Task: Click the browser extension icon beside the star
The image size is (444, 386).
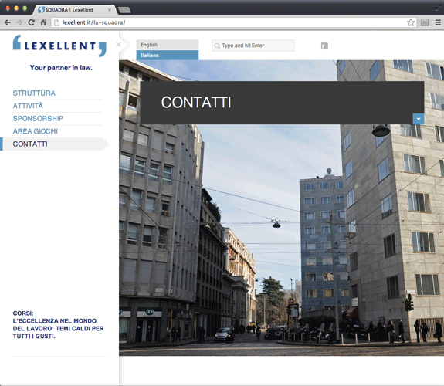Action: point(425,22)
